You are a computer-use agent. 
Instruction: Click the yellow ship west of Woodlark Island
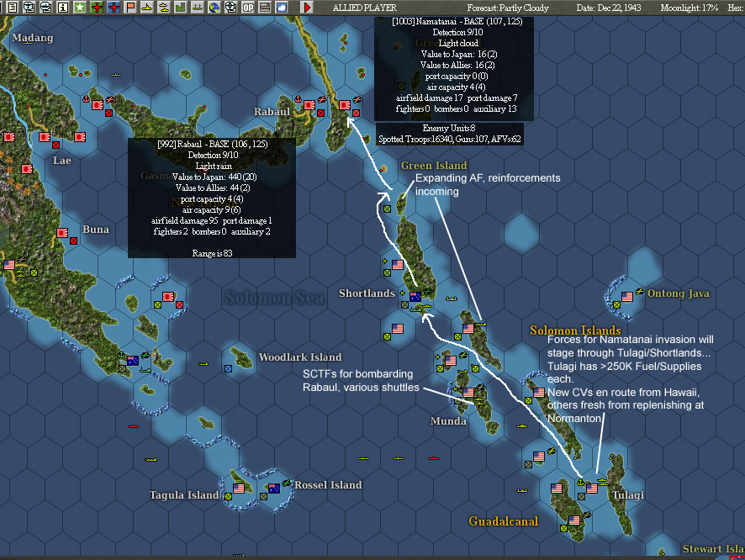[203, 364]
